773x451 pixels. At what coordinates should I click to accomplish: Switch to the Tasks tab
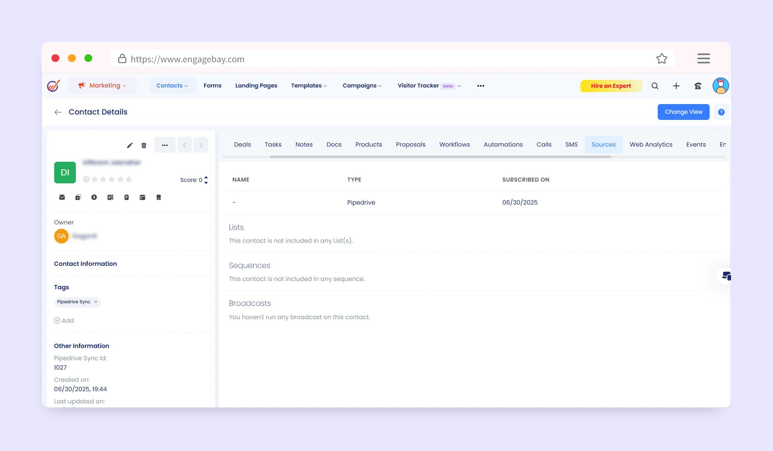pos(273,144)
